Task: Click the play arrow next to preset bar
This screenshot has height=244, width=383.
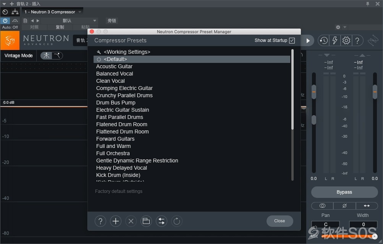Action: click(x=308, y=41)
